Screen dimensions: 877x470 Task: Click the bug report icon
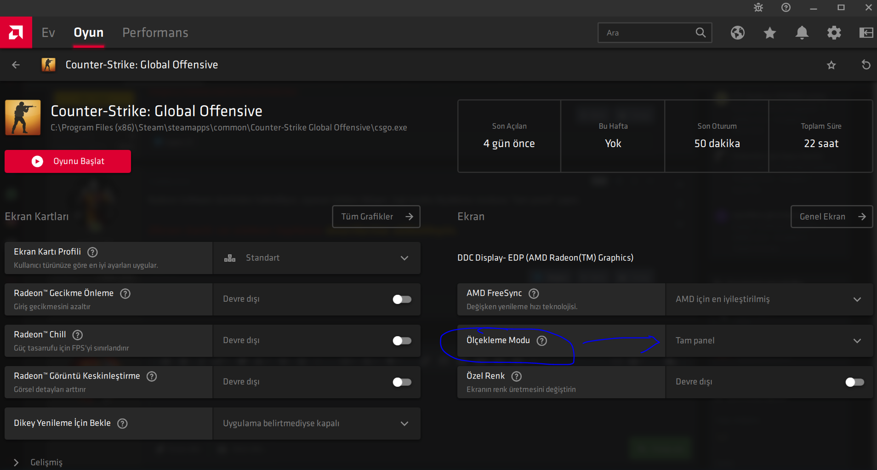758,7
